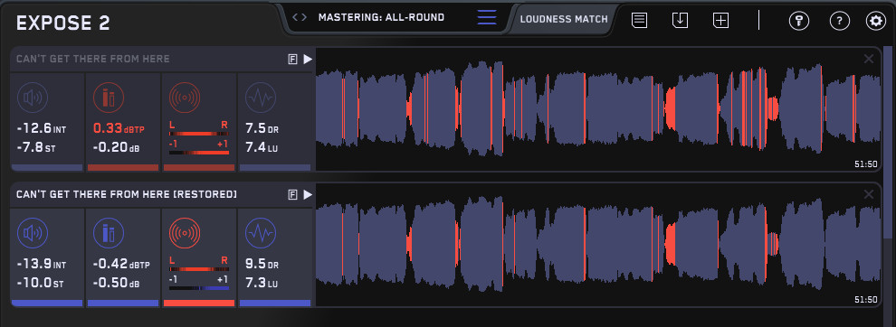Open the Mastering: All-Round preset selector
This screenshot has width=896, height=327.
381,17
